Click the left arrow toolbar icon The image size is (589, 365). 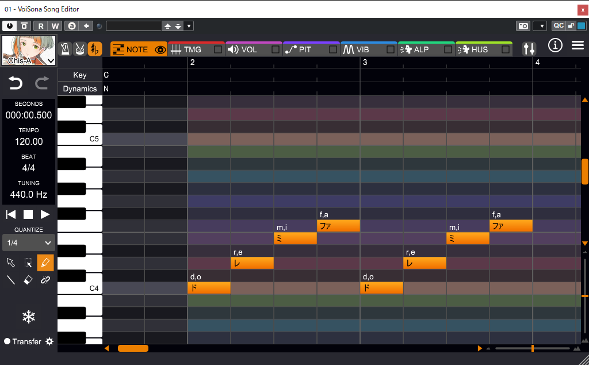click(x=86, y=26)
